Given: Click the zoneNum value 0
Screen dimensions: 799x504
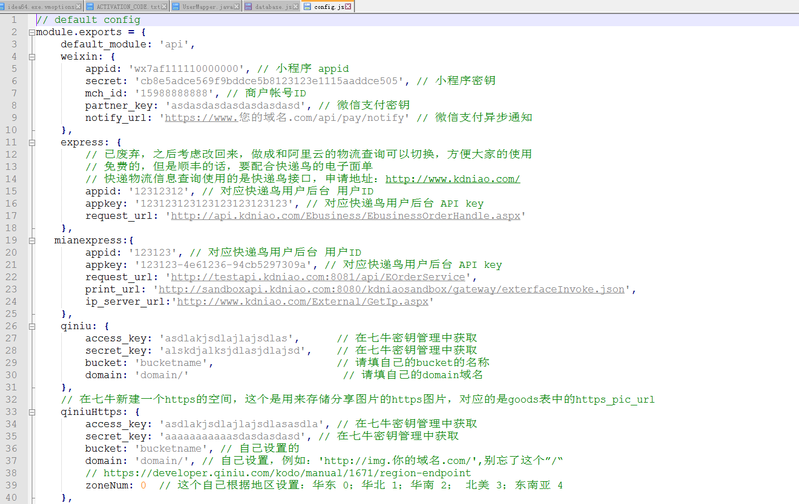Looking at the screenshot, I should tap(143, 485).
